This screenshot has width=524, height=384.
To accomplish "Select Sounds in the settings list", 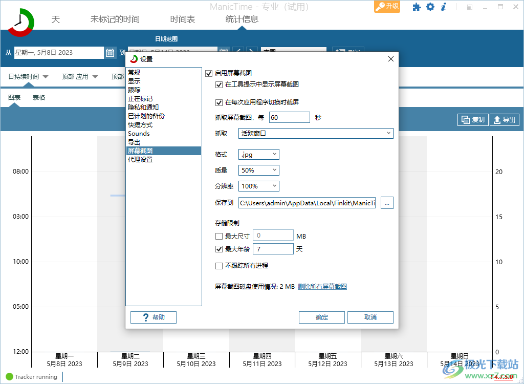I will (x=164, y=134).
